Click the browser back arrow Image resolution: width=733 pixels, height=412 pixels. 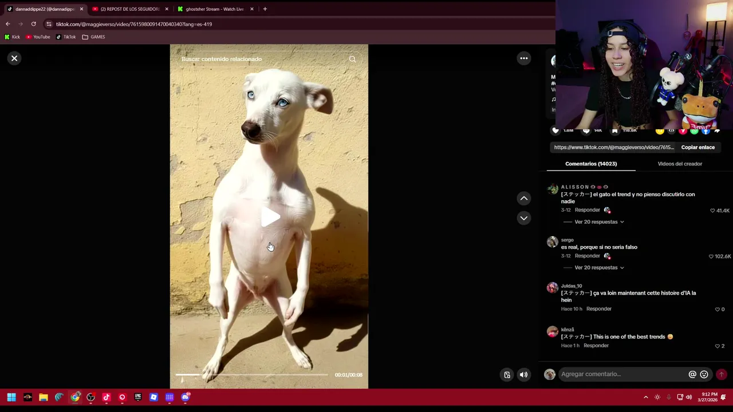click(x=7, y=24)
